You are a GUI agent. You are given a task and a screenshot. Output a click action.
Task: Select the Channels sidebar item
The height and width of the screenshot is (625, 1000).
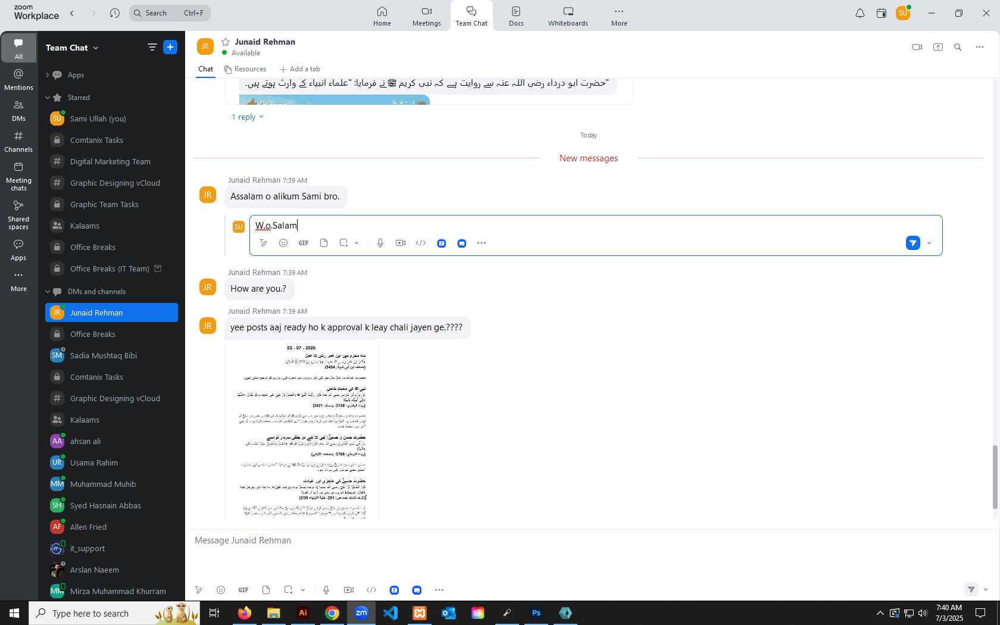coord(18,142)
